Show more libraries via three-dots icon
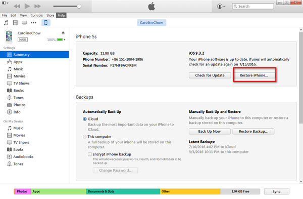303x199 pixels. tap(33, 23)
